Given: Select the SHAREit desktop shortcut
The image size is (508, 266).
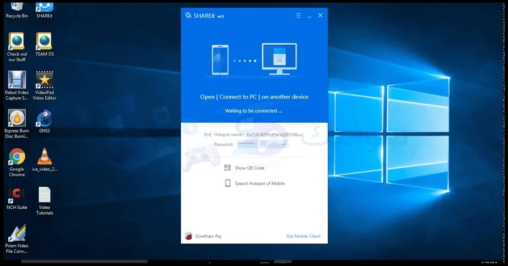Looking at the screenshot, I should click(x=44, y=10).
